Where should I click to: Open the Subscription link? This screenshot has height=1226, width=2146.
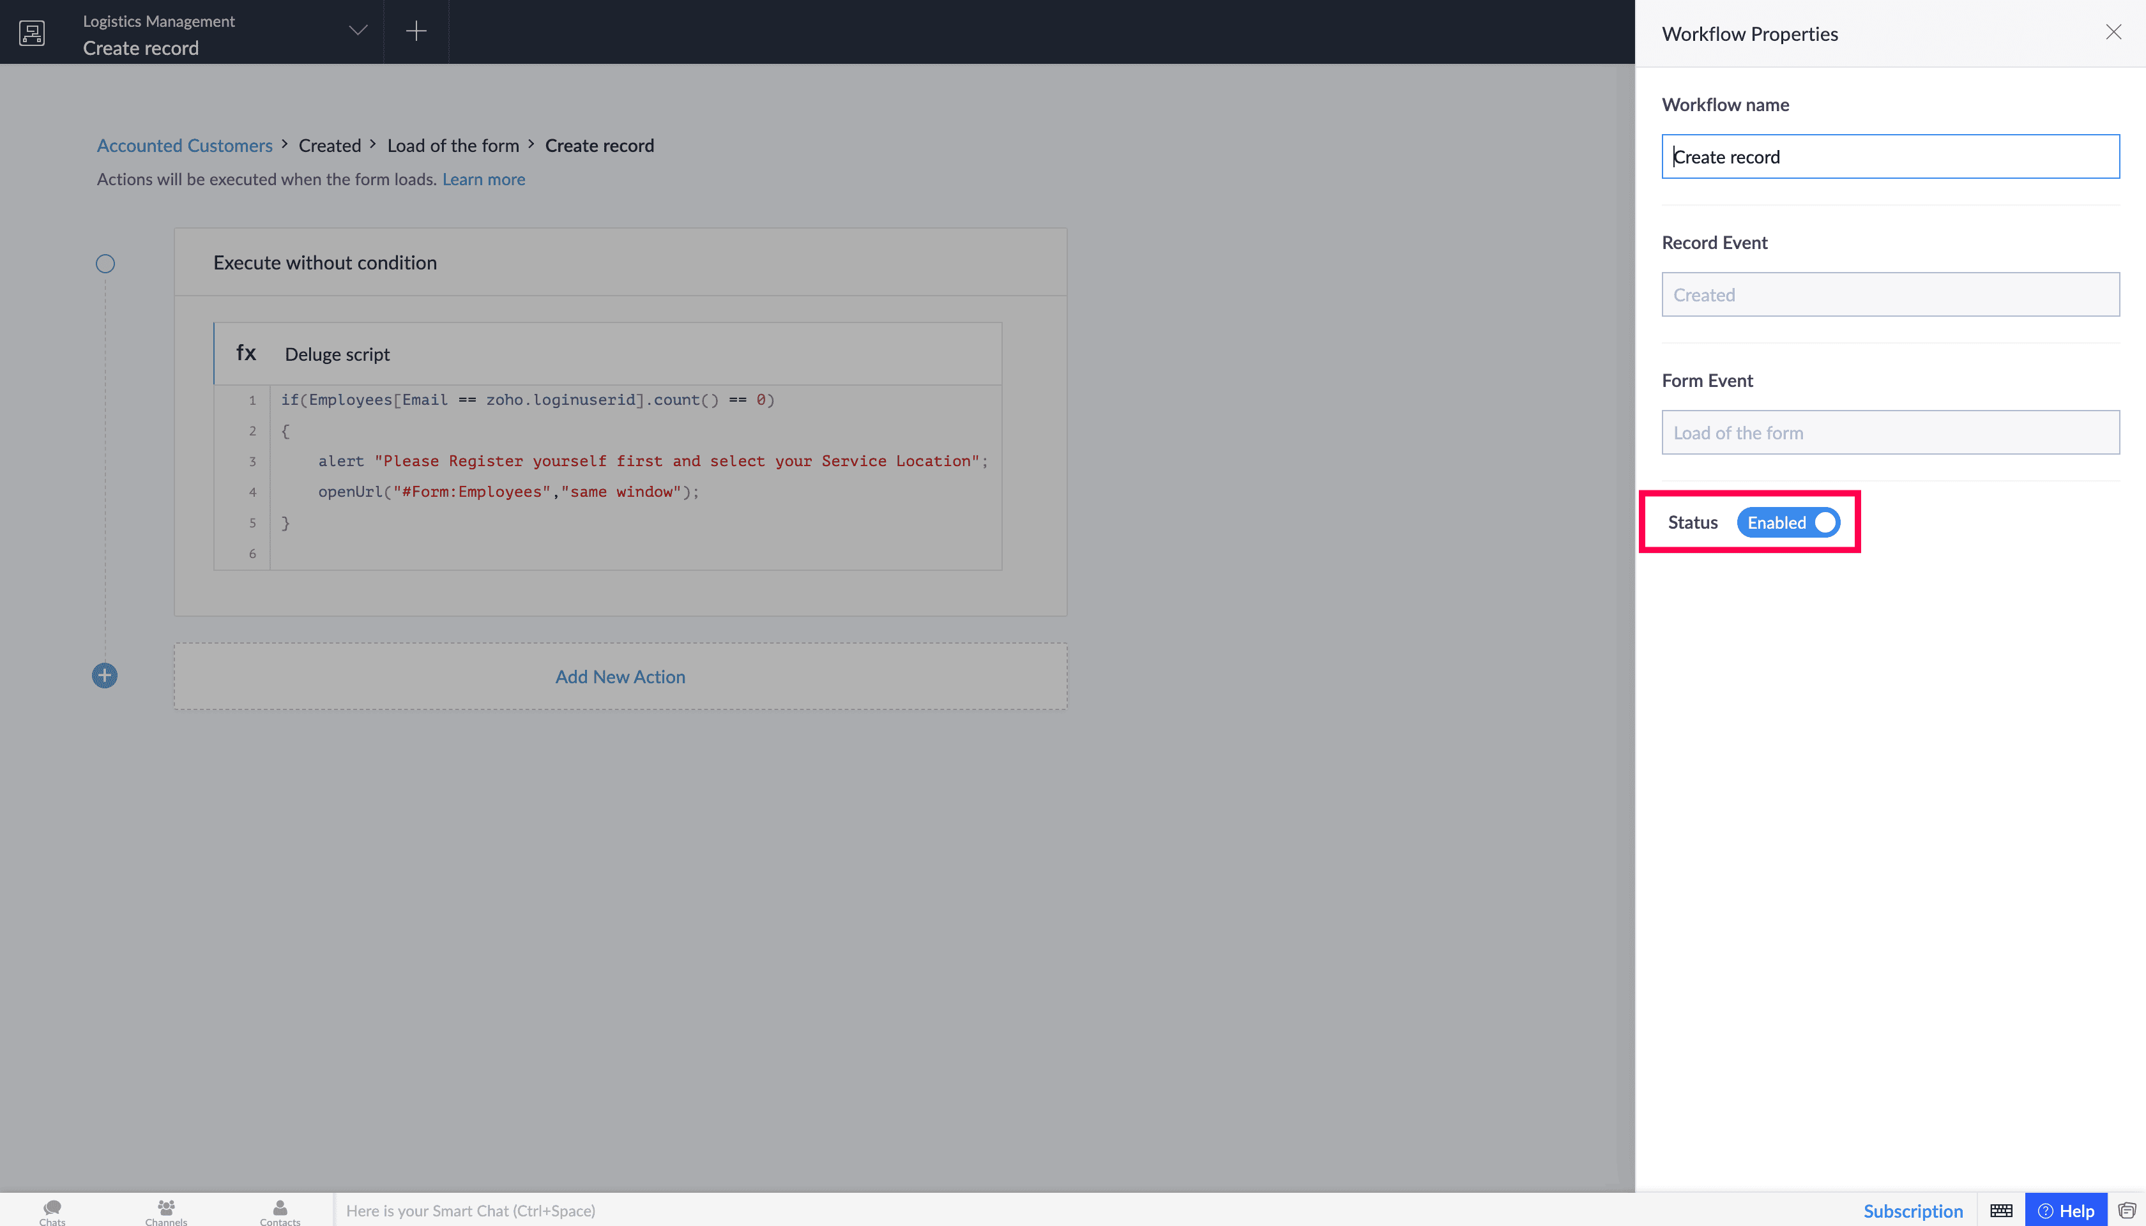tap(1913, 1211)
